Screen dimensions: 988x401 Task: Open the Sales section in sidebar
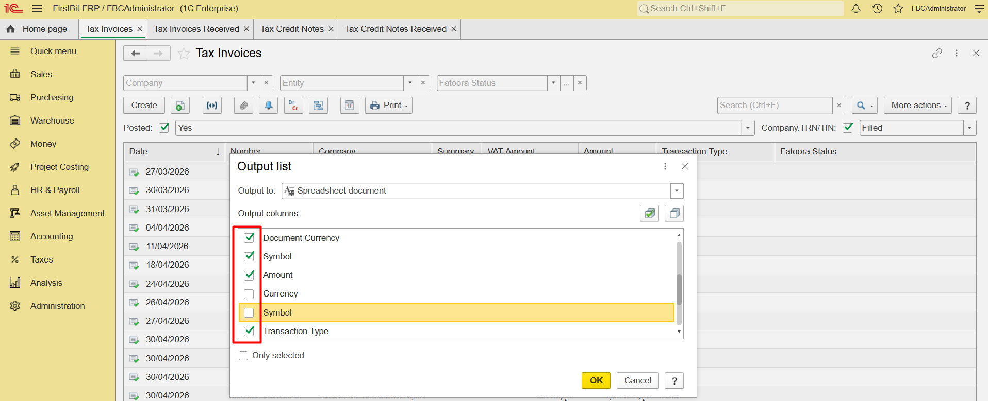41,75
